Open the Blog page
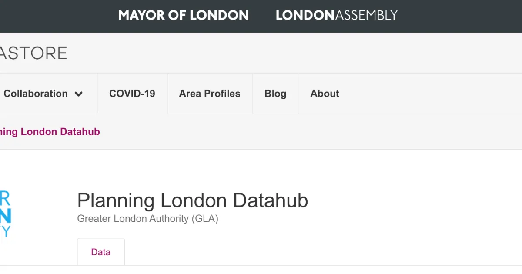Screen dimensions: 522x274 275,94
